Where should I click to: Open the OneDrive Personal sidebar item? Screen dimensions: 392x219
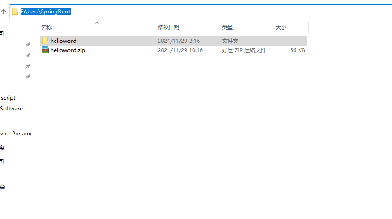(16, 134)
